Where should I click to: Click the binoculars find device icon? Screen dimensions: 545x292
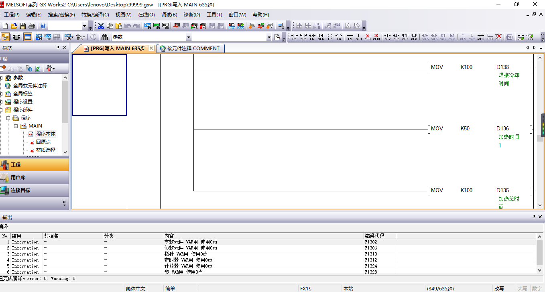click(105, 37)
